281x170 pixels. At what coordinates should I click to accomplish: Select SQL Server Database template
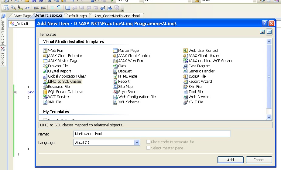63,92
